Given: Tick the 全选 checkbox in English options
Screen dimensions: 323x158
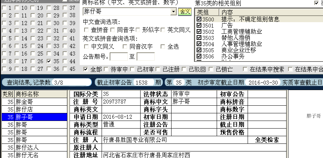Looking at the screenshot, I should [163, 46].
